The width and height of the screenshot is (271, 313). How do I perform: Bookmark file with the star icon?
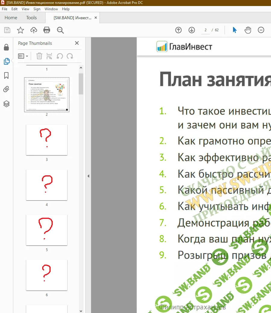point(20,30)
